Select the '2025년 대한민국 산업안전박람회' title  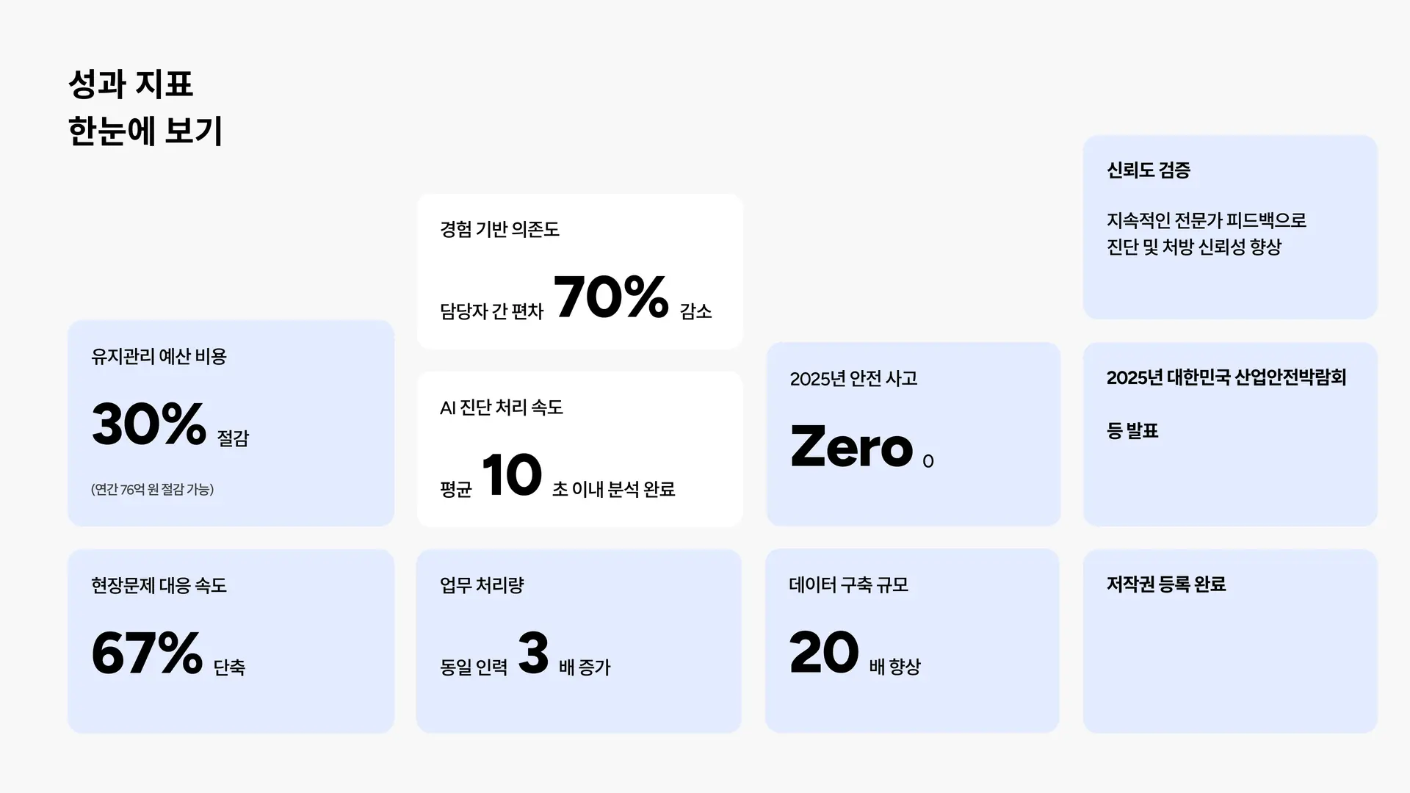(1226, 377)
